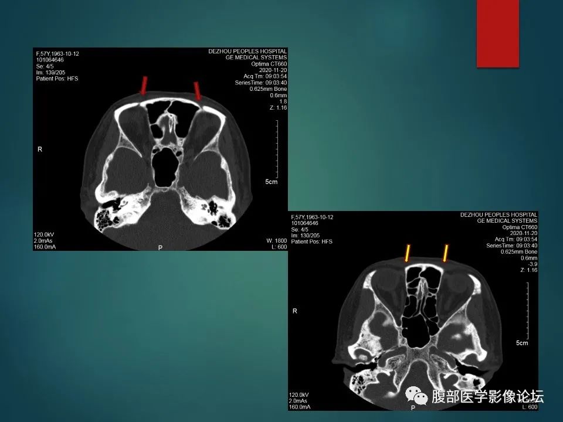Select the upper axial CT image
Image resolution: width=563 pixels, height=422 pixels.
160,149
